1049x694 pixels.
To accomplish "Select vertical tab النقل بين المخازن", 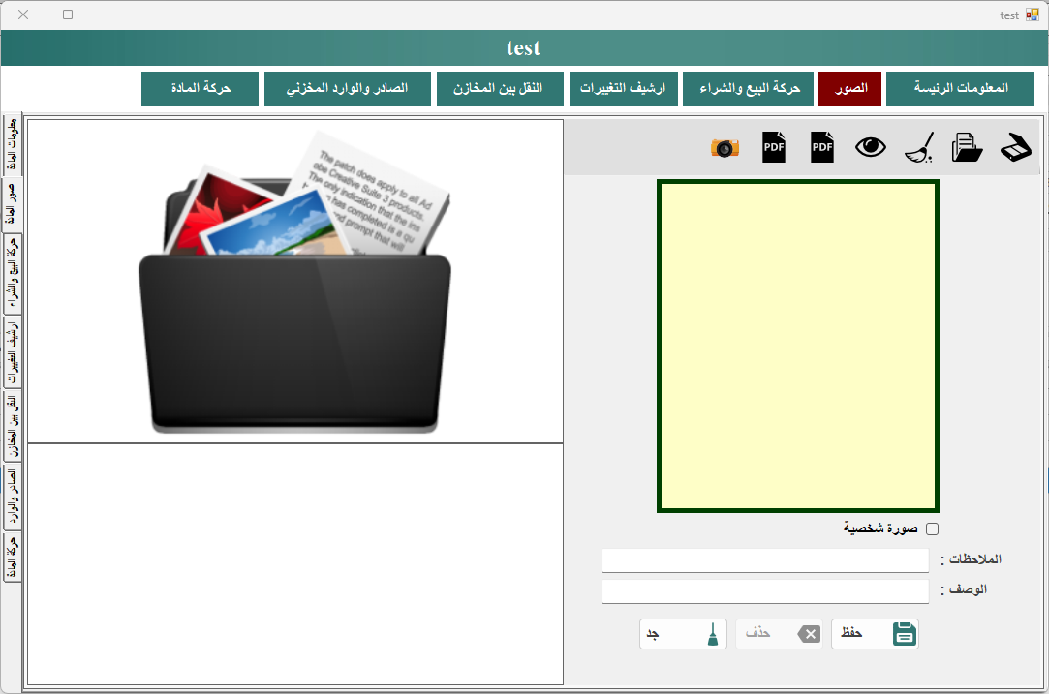I will [12, 427].
